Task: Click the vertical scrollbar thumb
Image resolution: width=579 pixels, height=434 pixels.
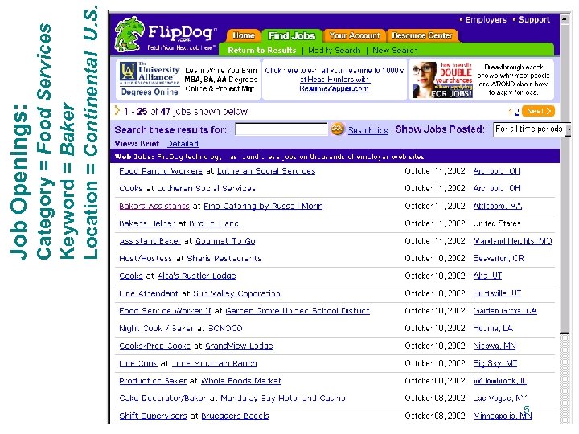Action: [x=565, y=178]
